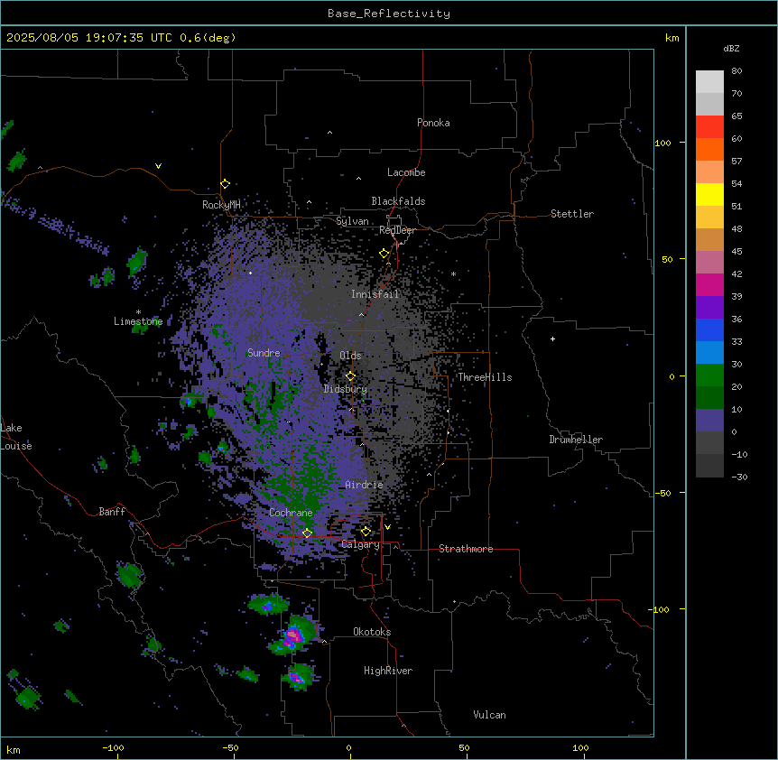Select the Cochrane label
The height and width of the screenshot is (760, 778).
(x=291, y=513)
